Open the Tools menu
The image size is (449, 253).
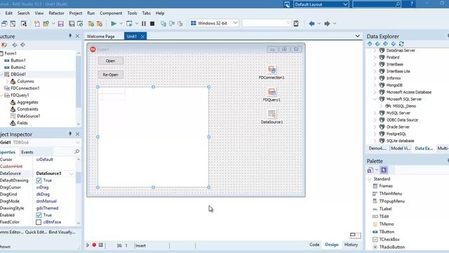[132, 13]
